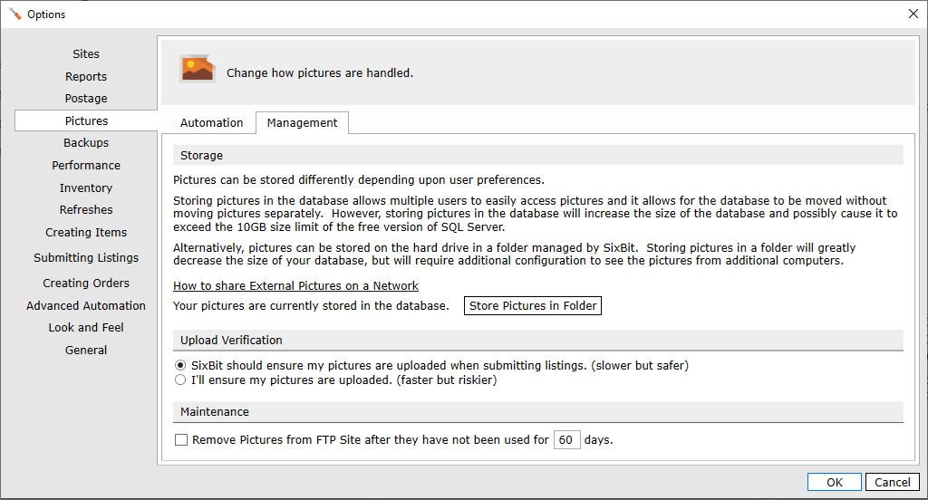This screenshot has height=500, width=928.
Task: Click the OK button
Action: pyautogui.click(x=834, y=482)
